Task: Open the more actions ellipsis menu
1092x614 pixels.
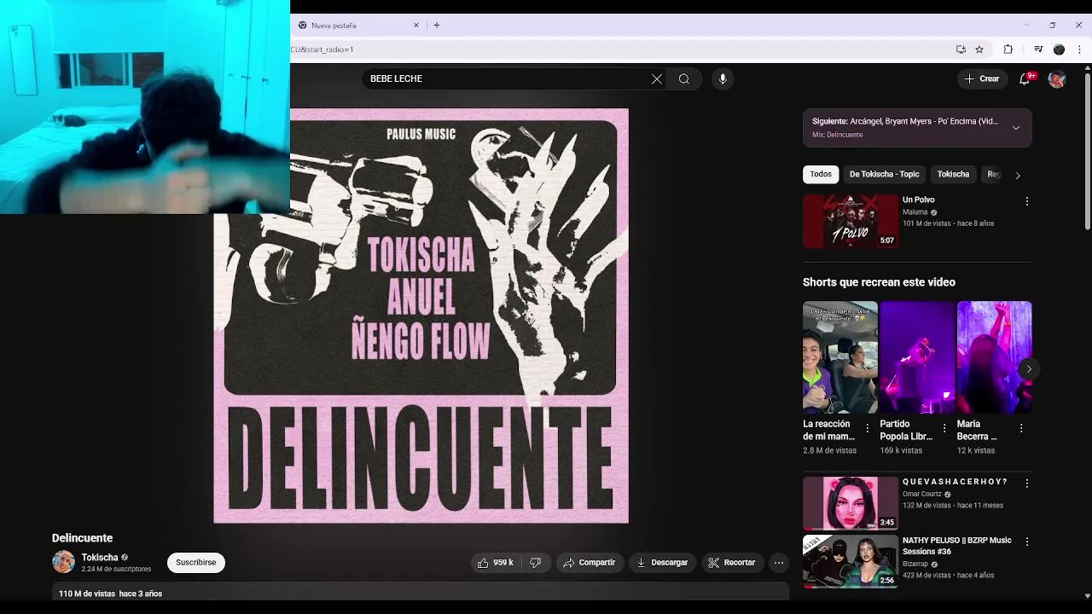Action: coord(778,563)
